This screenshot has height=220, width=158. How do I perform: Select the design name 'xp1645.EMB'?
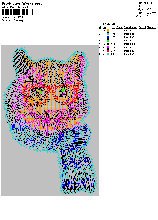tap(20, 17)
